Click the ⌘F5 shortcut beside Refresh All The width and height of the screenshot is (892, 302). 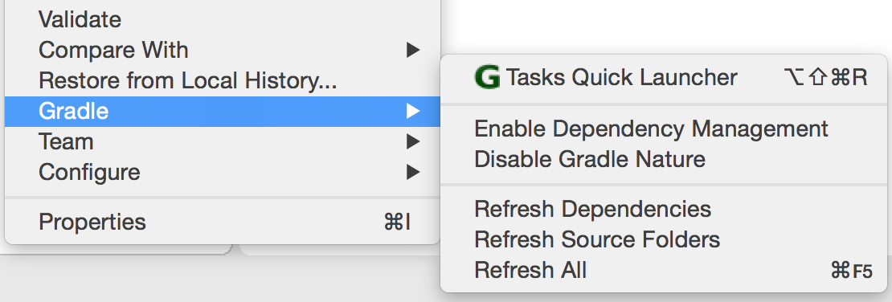coord(851,271)
